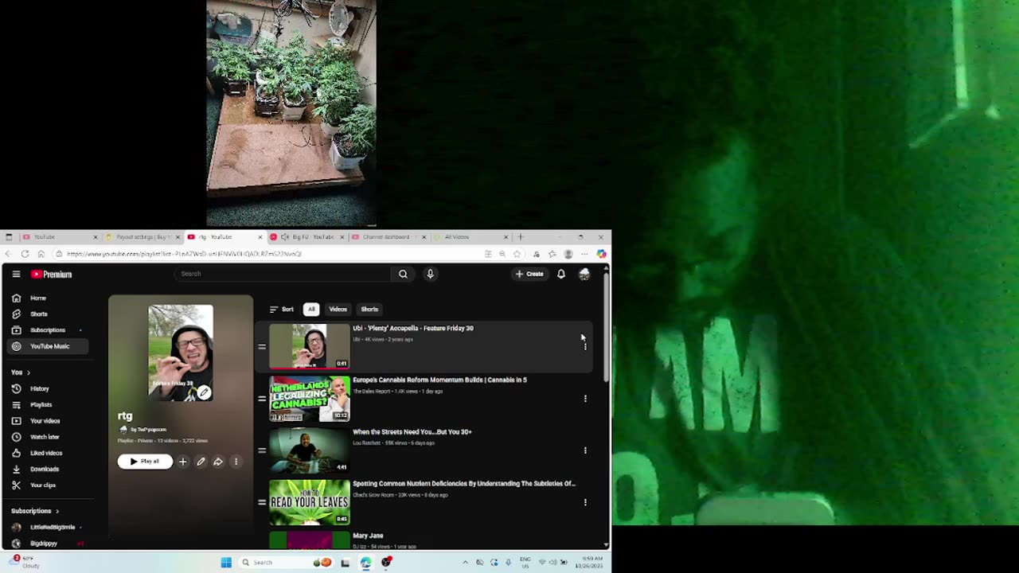
Task: Open Europe's Cannabis Reform video thumbnail
Action: [310, 399]
